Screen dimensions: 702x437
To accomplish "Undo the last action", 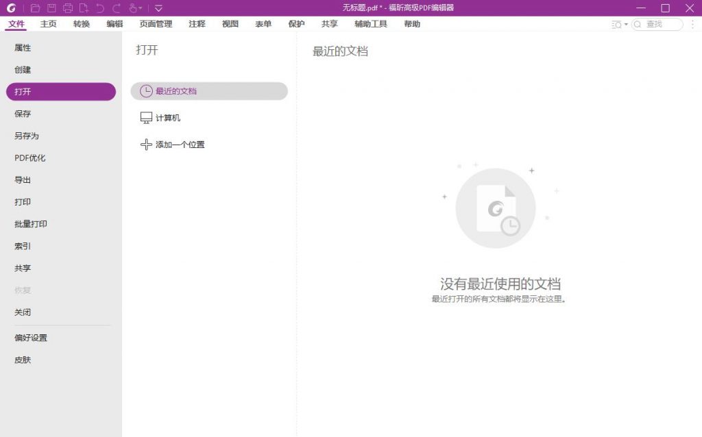I will pyautogui.click(x=99, y=8).
